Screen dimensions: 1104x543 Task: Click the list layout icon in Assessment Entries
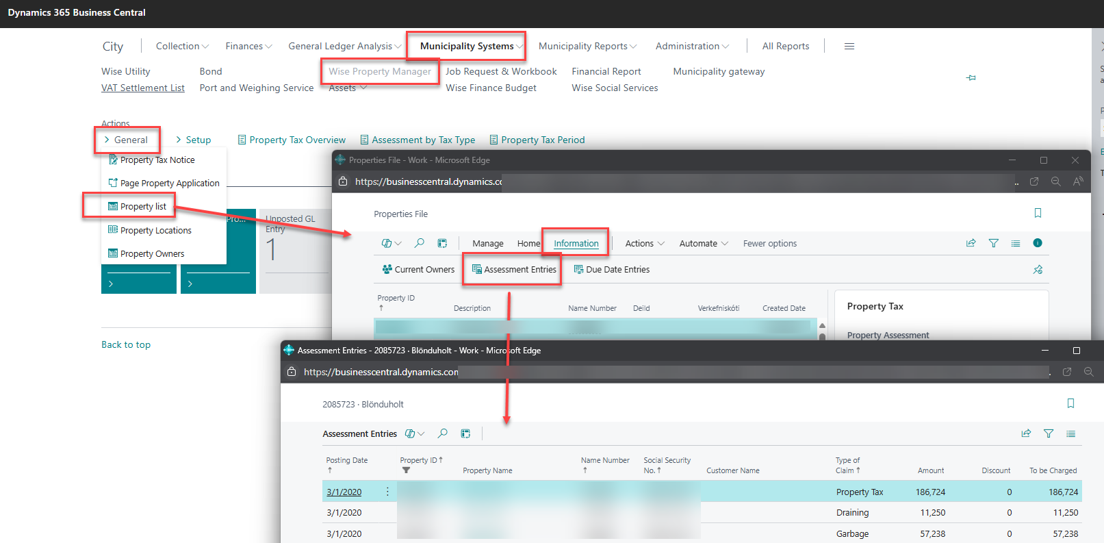click(x=1071, y=433)
